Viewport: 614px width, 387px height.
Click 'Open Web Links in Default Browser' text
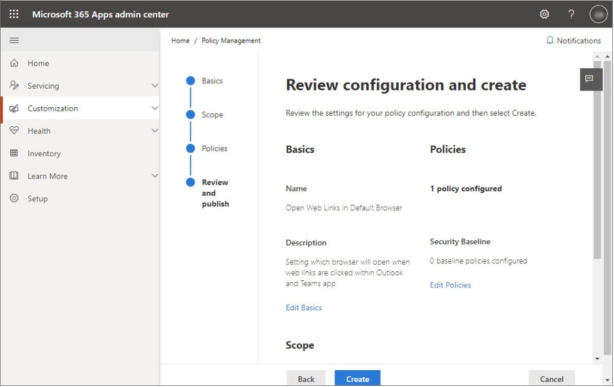pos(344,208)
